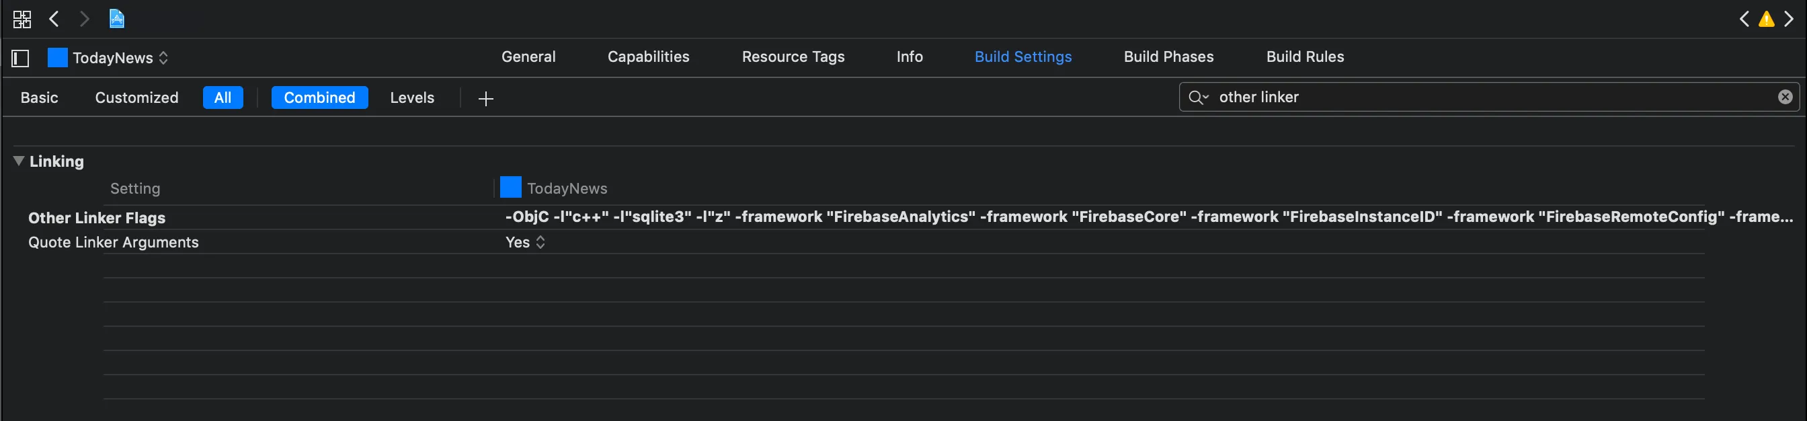Clear the build settings search field
Screen dimensions: 1807x421
(1785, 97)
